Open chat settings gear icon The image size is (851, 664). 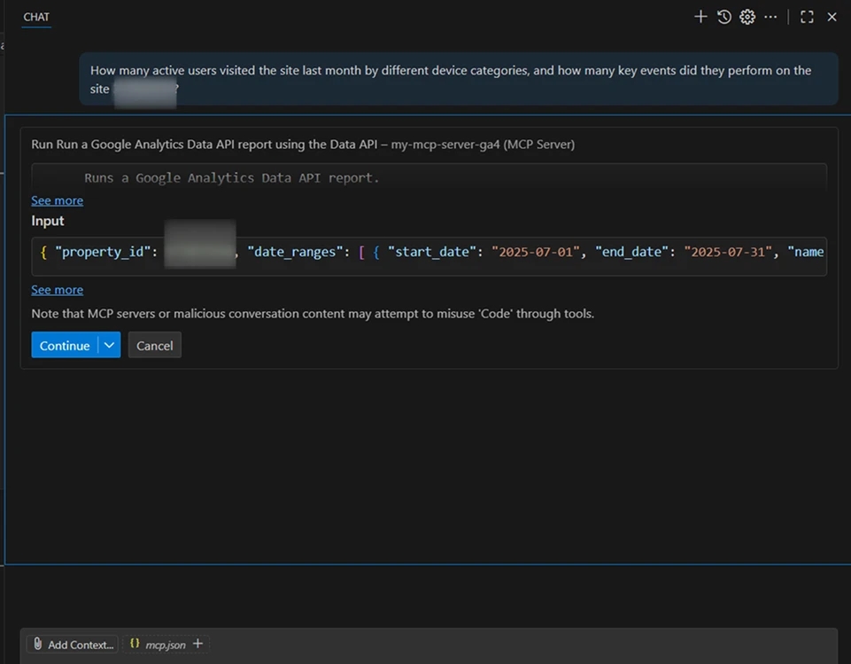pos(747,17)
